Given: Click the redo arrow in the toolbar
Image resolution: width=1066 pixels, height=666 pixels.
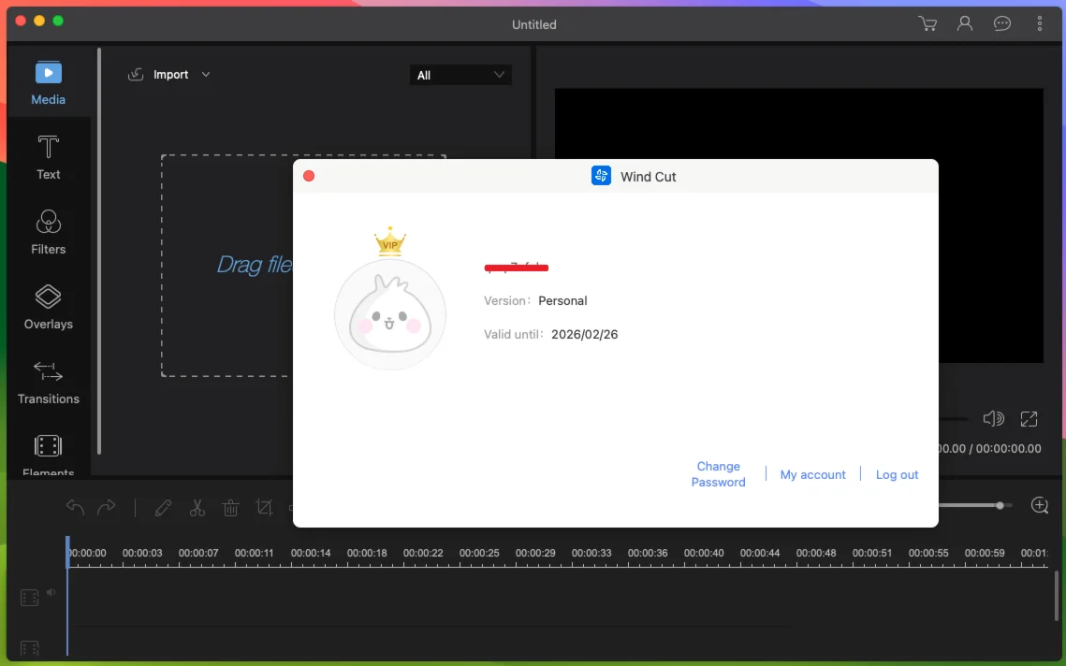Looking at the screenshot, I should point(106,507).
